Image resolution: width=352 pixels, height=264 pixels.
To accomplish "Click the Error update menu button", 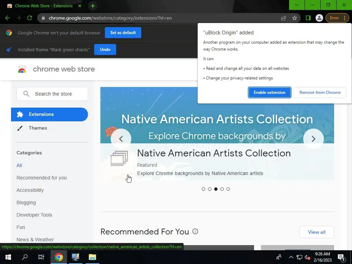I will pyautogui.click(x=337, y=18).
